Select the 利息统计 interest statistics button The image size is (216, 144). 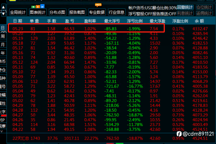pyautogui.click(x=185, y=13)
